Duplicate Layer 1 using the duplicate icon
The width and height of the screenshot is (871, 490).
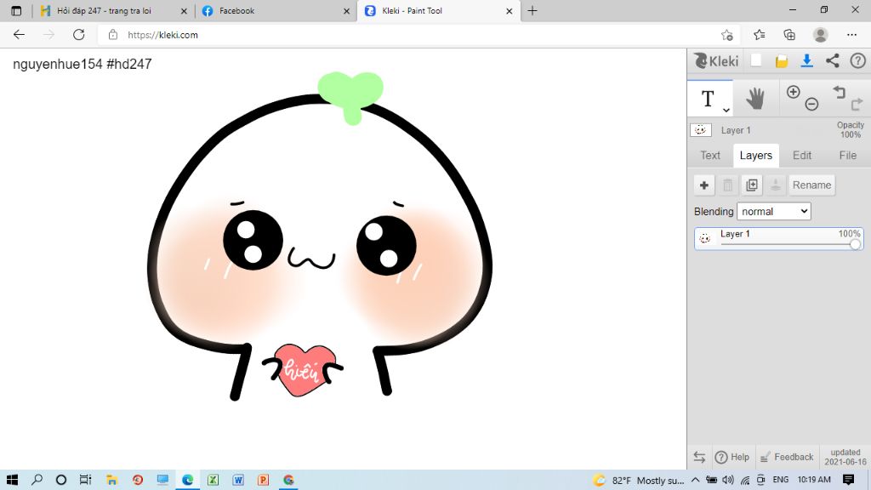coord(751,185)
